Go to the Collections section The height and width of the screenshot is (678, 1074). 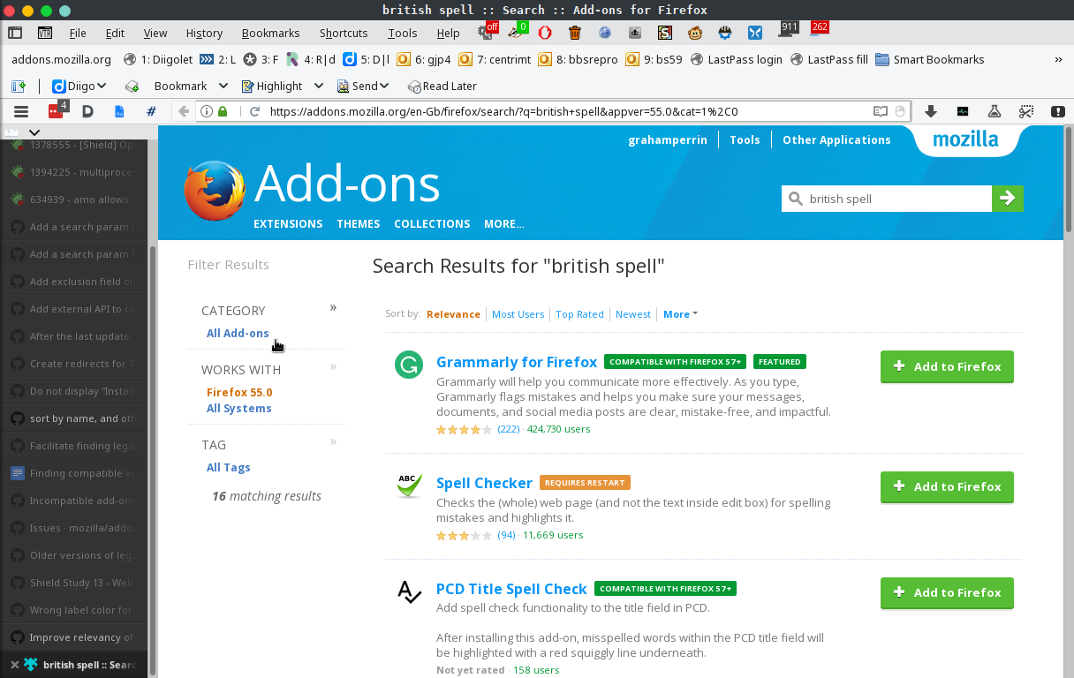click(432, 224)
